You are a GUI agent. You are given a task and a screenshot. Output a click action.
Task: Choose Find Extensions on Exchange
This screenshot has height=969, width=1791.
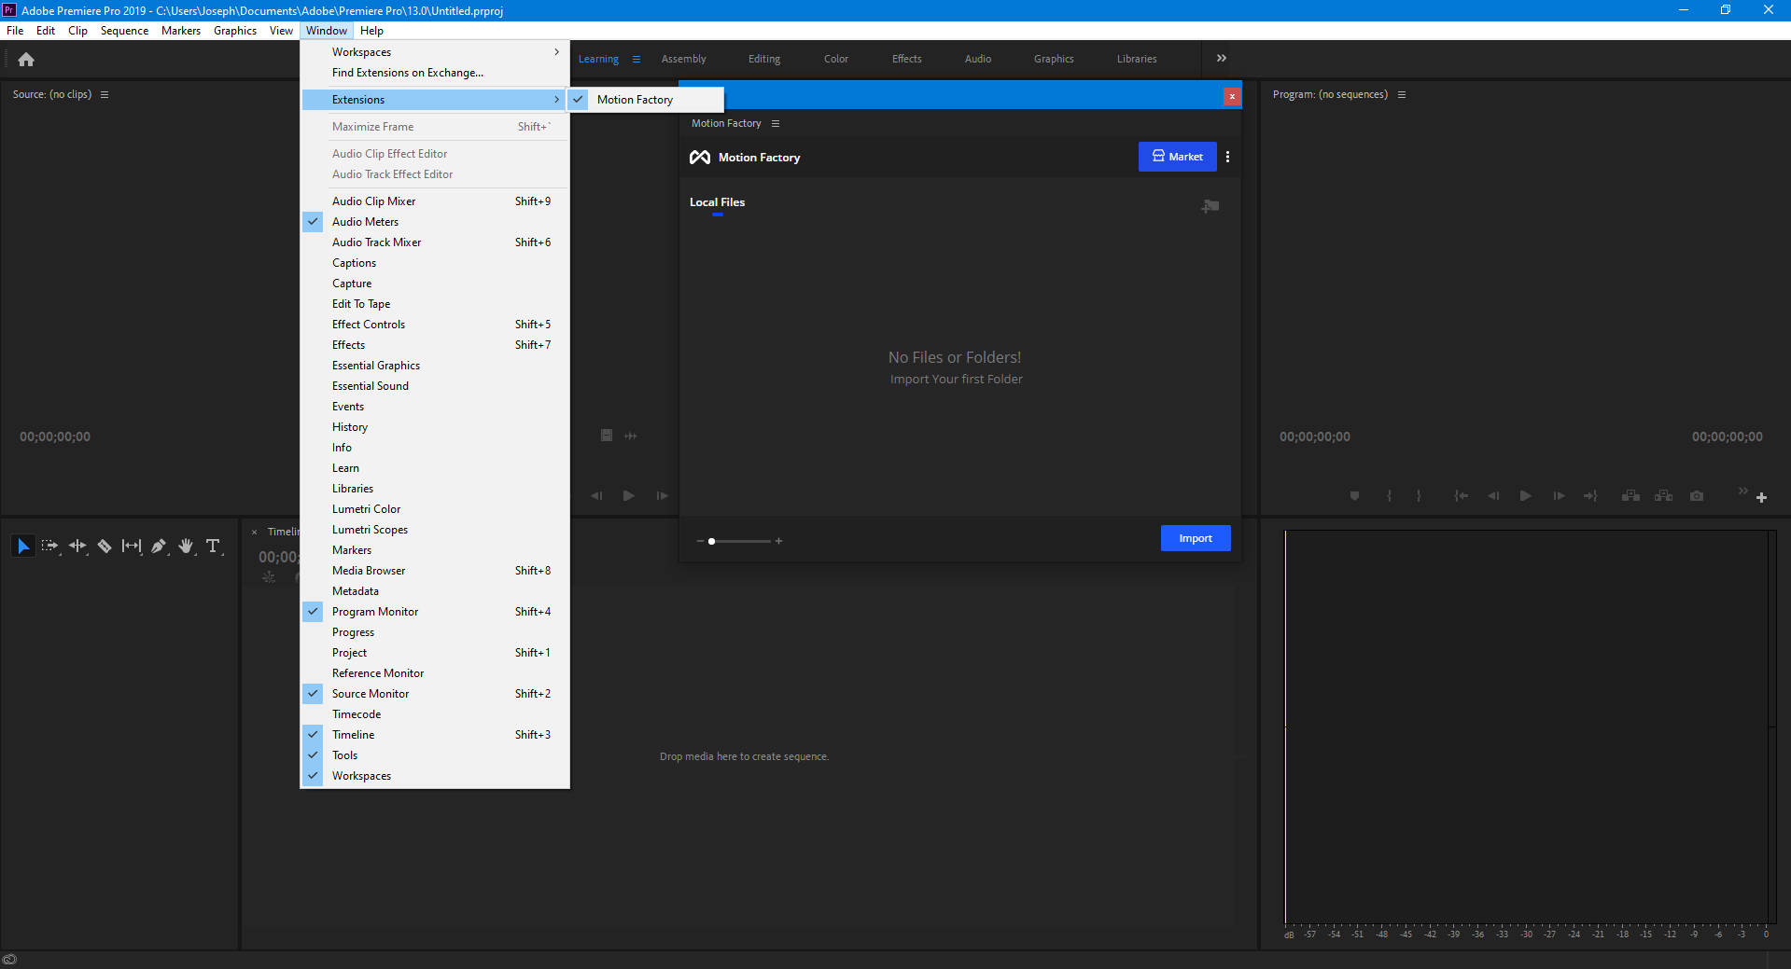(x=435, y=73)
